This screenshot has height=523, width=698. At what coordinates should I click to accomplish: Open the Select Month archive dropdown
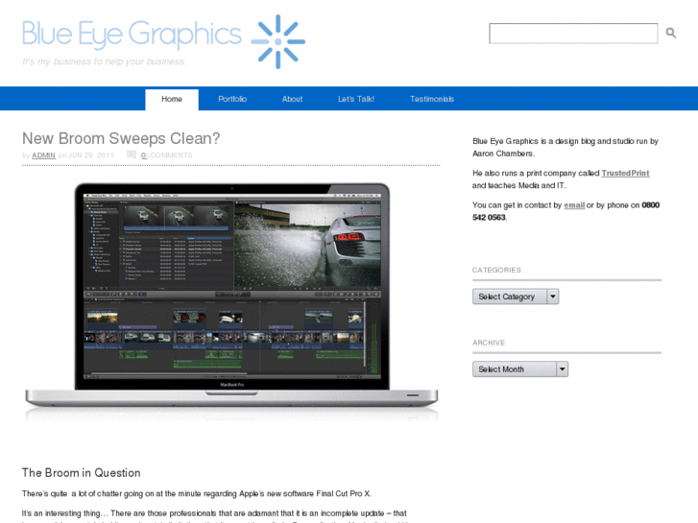[520, 369]
